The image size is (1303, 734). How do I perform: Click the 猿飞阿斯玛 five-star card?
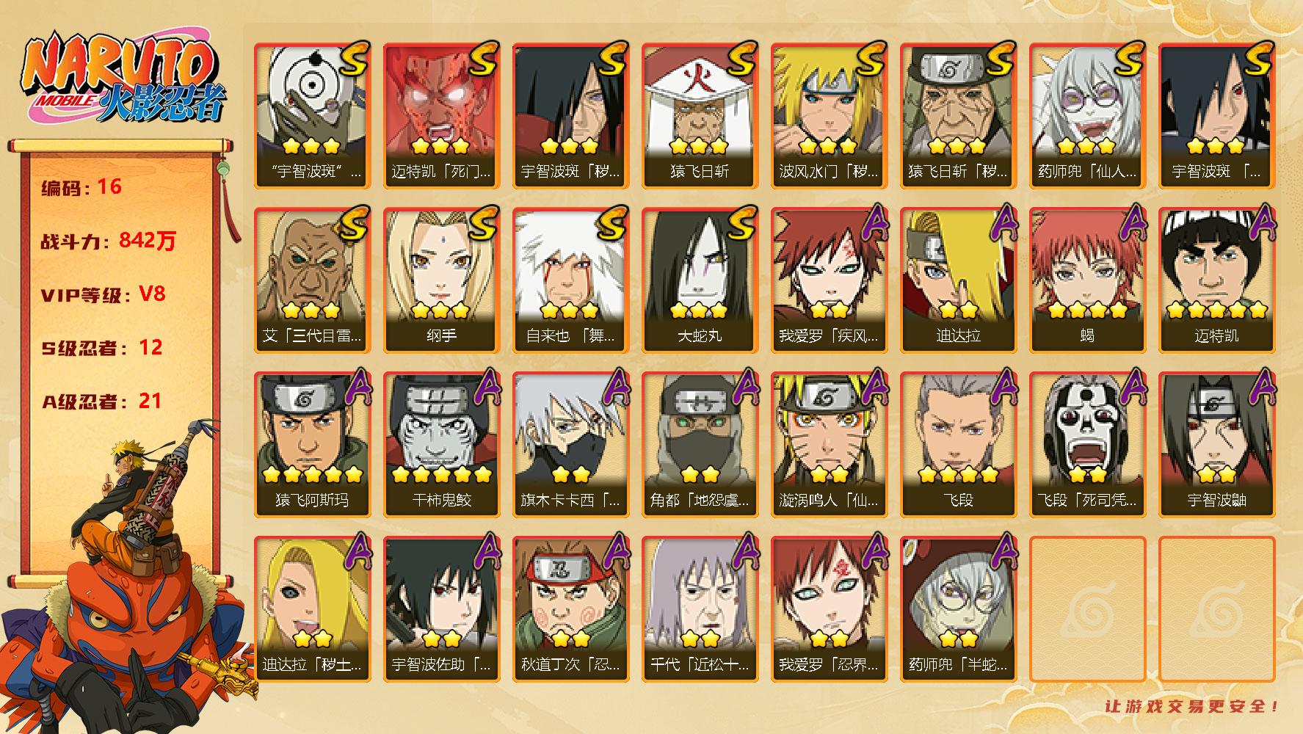coord(312,445)
